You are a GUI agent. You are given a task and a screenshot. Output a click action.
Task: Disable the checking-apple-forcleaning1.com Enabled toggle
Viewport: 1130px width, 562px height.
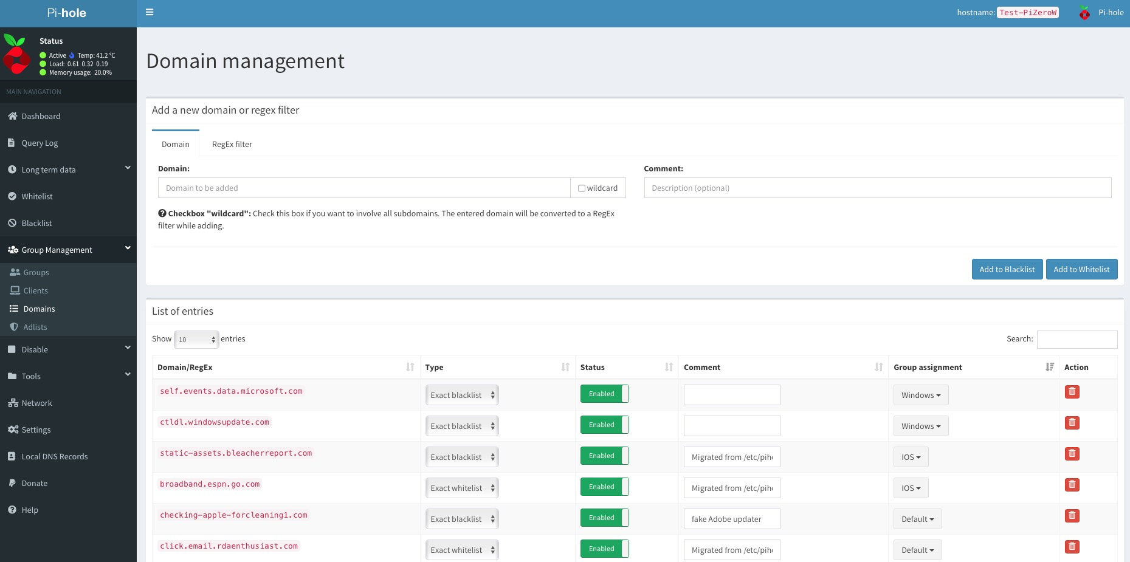click(604, 518)
